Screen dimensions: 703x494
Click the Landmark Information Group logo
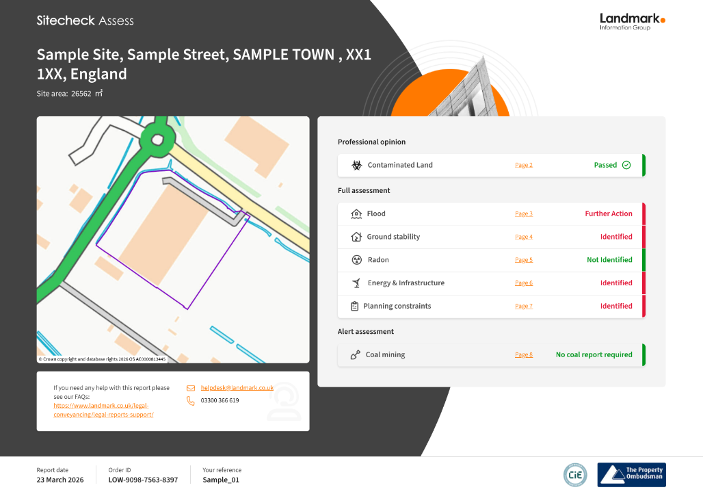coord(632,21)
